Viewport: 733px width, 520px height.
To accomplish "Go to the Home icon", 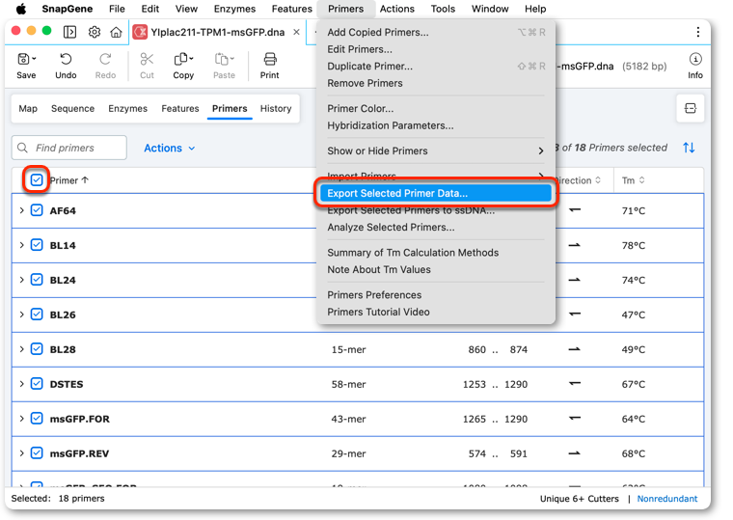I will pyautogui.click(x=116, y=32).
